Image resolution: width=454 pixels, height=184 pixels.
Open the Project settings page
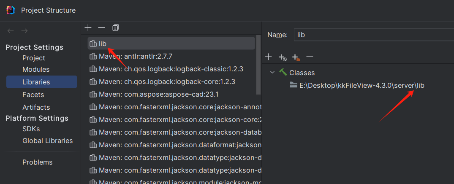[34, 58]
